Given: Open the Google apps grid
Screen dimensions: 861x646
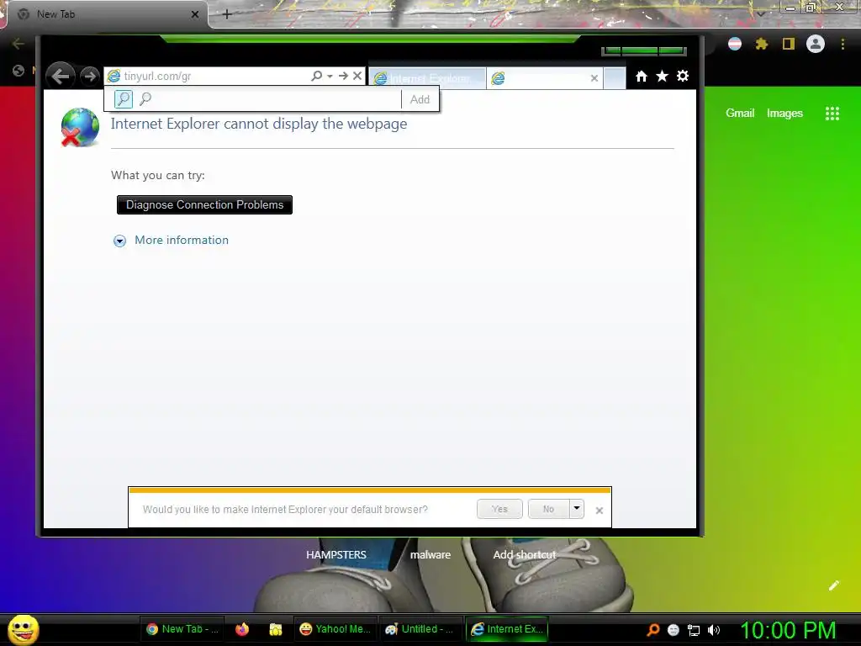Looking at the screenshot, I should click(x=832, y=114).
